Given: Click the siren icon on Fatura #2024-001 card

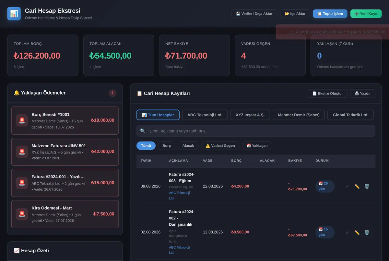Looking at the screenshot, I should (22, 183).
